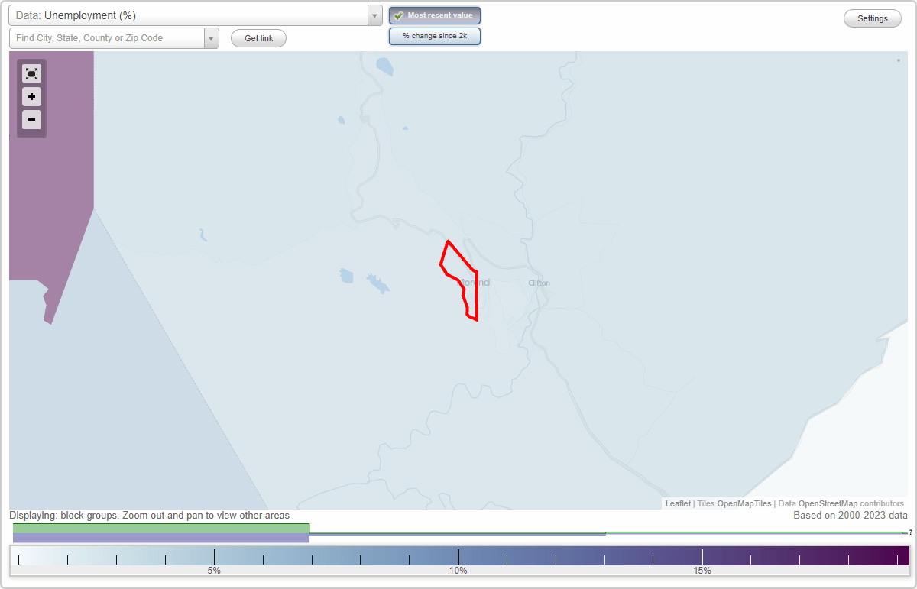Open the Settings button
Viewport: 917px width, 589px height.
(873, 18)
